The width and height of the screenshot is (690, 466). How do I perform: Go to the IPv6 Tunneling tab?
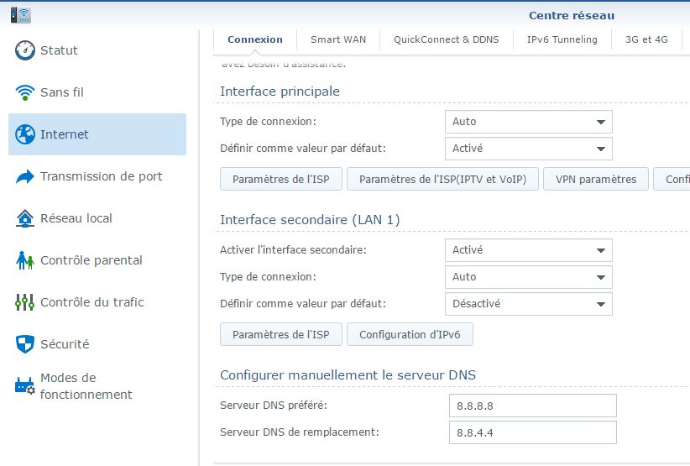[562, 39]
